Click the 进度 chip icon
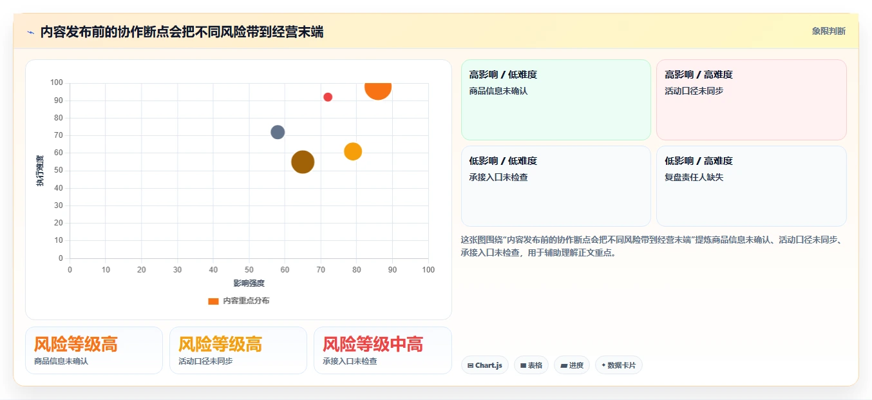 [564, 365]
